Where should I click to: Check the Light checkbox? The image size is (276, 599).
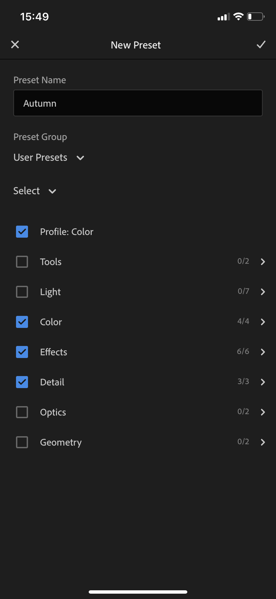pos(22,292)
